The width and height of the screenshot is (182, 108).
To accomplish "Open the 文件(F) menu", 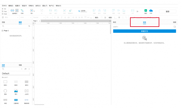I will 4,6.
